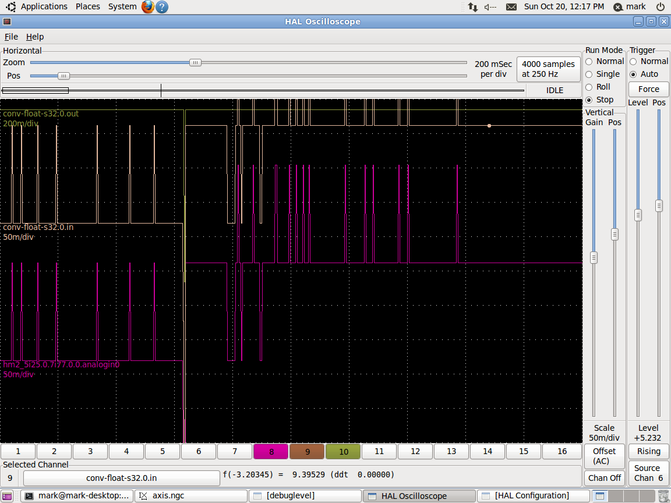Select channel 7 button
The width and height of the screenshot is (671, 503).
235,452
